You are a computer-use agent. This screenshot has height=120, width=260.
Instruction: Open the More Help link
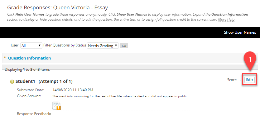(226, 19)
